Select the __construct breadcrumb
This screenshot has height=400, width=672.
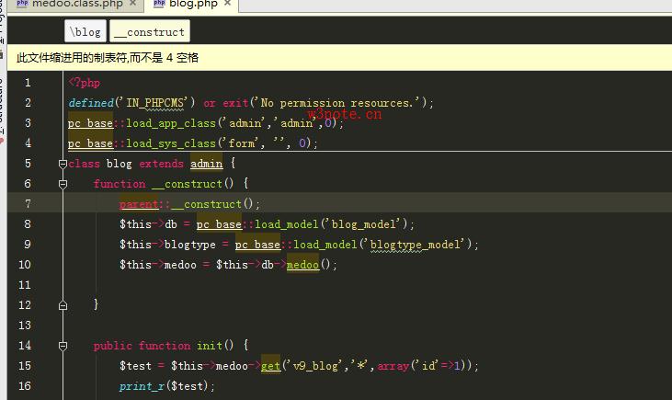pyautogui.click(x=150, y=31)
